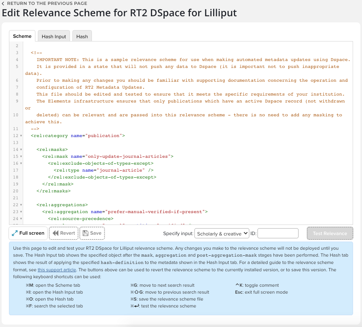Click the opening rel:aggregations tag
This screenshot has height=327, width=362.
tap(62, 205)
